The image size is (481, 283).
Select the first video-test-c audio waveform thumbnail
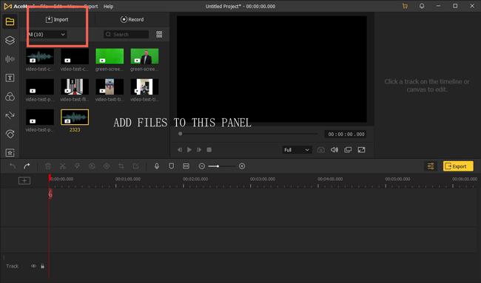(x=40, y=56)
